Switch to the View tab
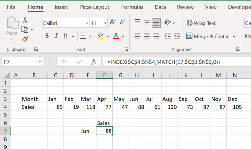The height and width of the screenshot is (149, 251). pos(211,7)
